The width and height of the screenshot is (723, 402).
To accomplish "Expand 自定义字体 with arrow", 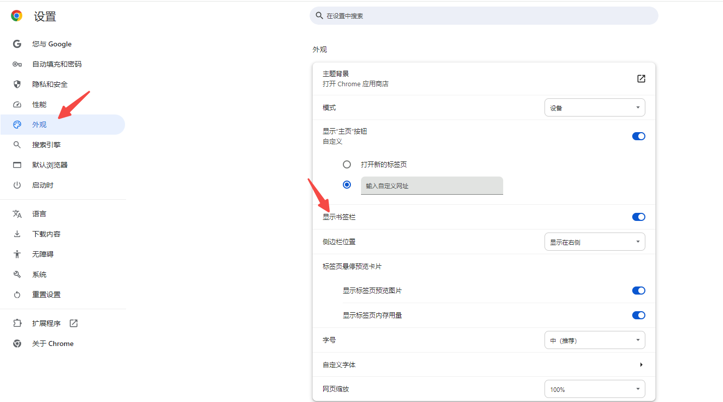I will [x=641, y=365].
